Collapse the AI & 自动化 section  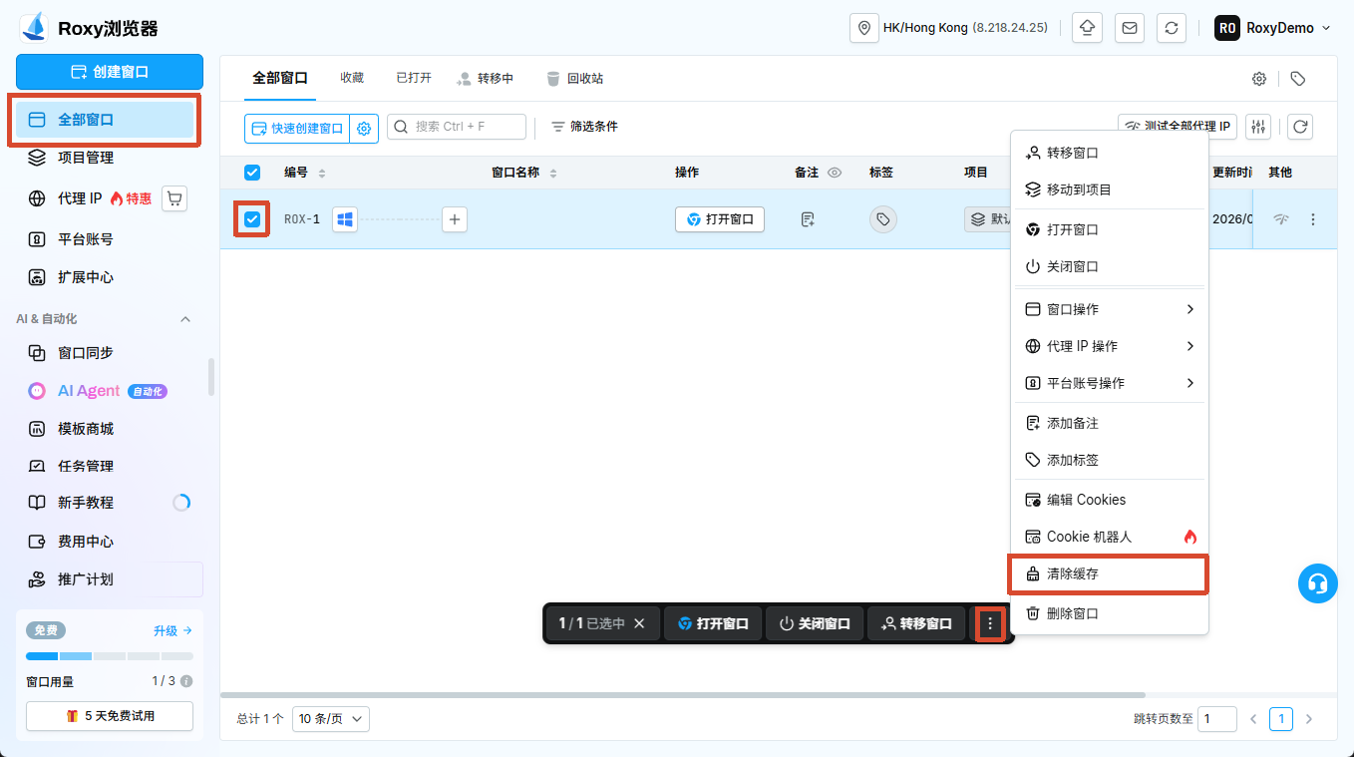coord(185,319)
